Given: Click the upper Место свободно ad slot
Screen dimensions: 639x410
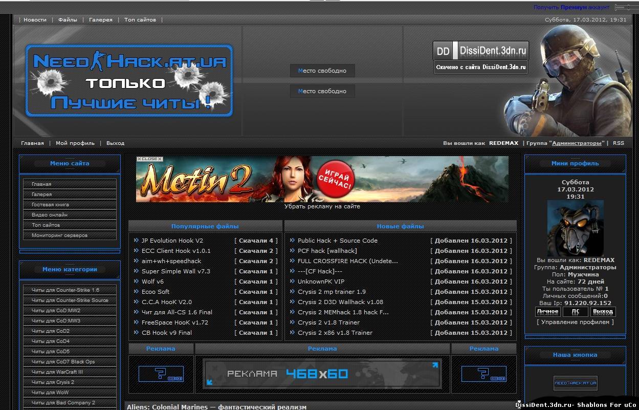Looking at the screenshot, I should [x=322, y=71].
